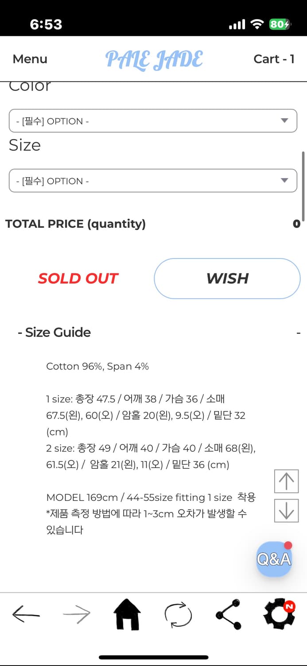Open the Q&A chat bubble

[x=274, y=559]
